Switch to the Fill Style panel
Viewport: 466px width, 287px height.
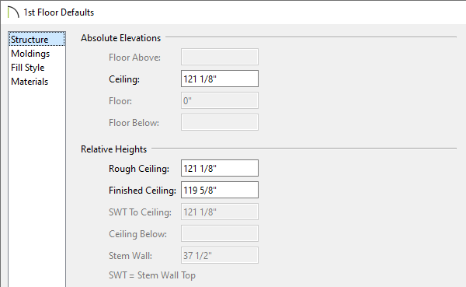tap(28, 68)
